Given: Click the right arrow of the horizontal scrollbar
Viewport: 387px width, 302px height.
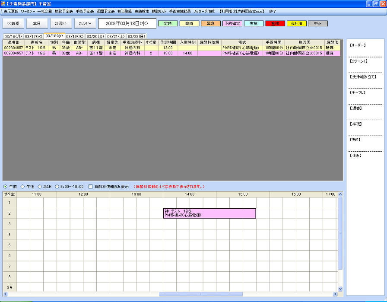Looking at the screenshot, I should (x=335, y=294).
